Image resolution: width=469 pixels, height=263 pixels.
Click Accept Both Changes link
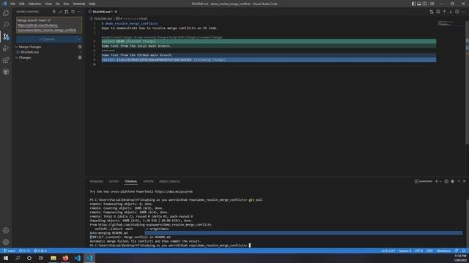tap(182, 37)
